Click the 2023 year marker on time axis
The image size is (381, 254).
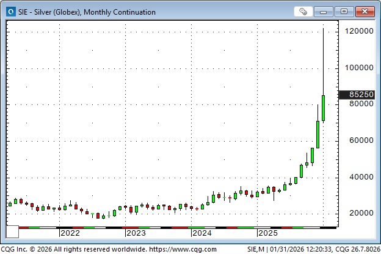136,233
